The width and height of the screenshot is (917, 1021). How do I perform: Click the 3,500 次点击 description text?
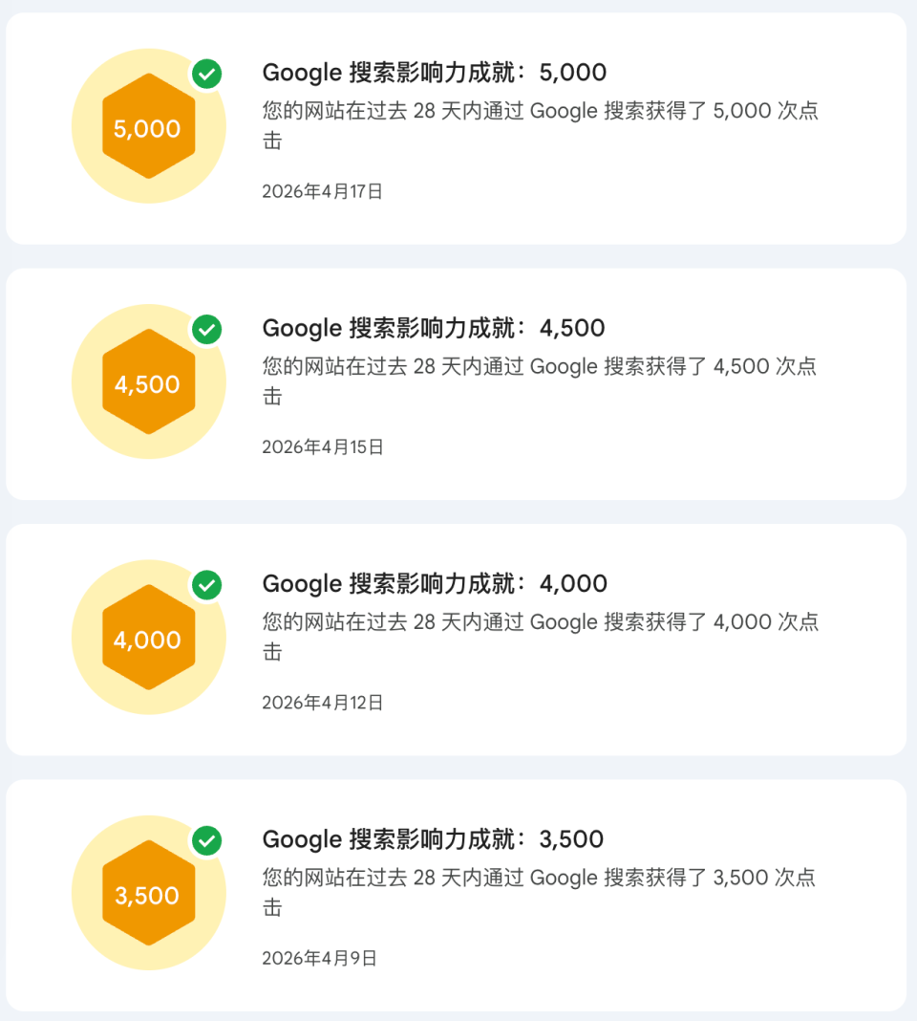539,892
